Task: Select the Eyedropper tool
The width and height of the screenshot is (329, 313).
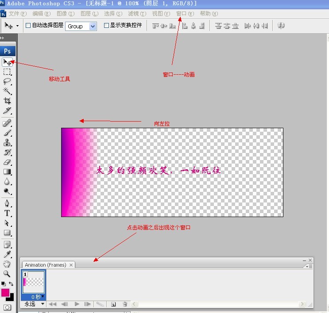Action: click(x=7, y=254)
